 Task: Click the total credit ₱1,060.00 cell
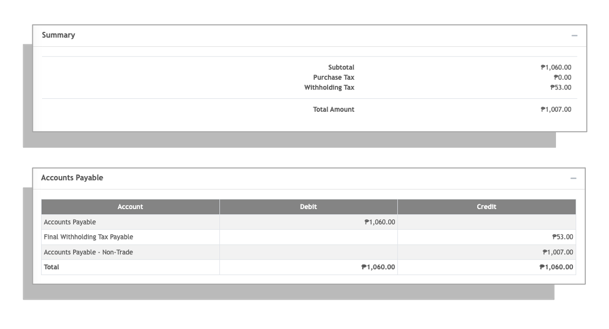pyautogui.click(x=556, y=267)
